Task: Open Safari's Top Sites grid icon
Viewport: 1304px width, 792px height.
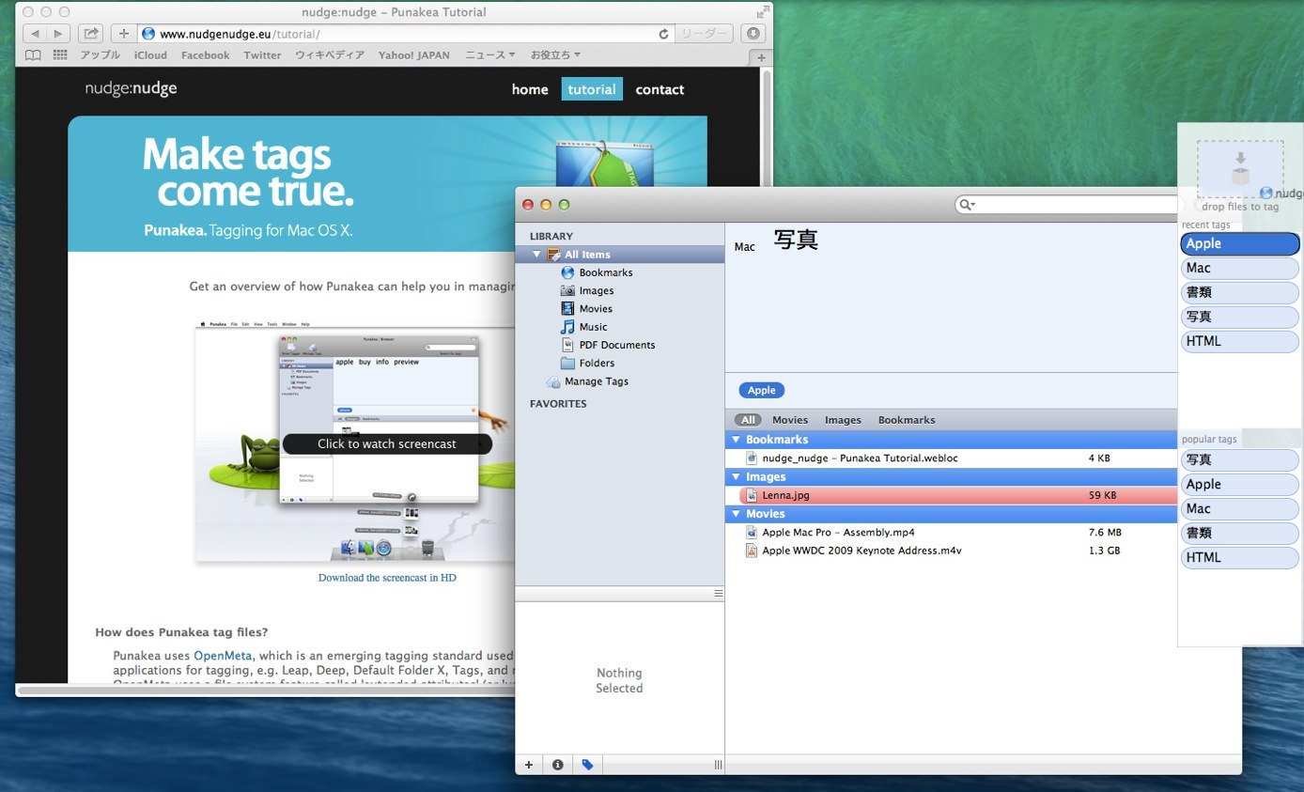Action: (60, 55)
